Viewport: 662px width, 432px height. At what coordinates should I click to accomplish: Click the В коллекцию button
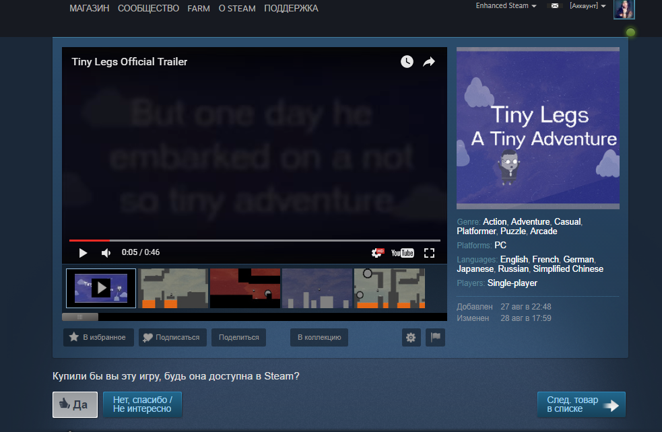(319, 338)
